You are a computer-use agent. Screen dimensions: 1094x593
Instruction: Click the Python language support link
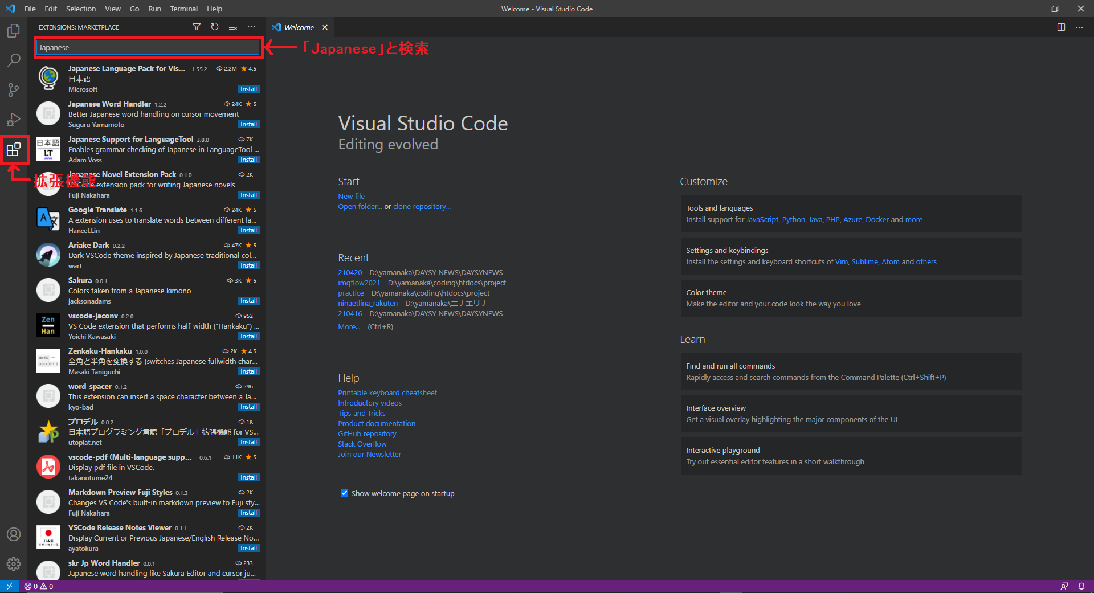(793, 219)
